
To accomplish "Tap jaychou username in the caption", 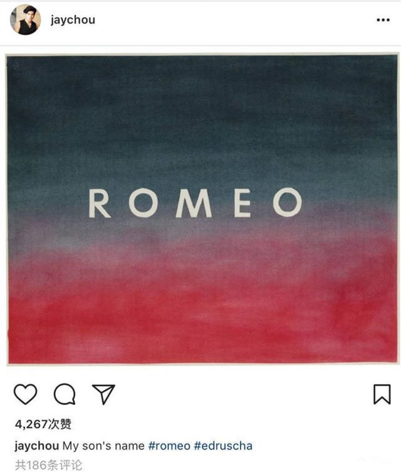I will tap(37, 446).
